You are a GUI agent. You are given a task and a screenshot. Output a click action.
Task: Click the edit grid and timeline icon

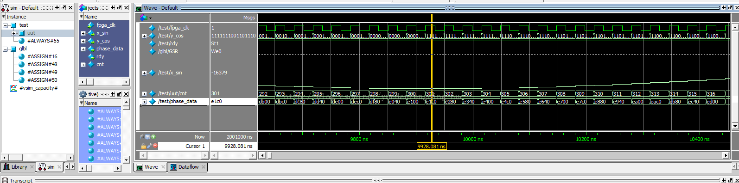pyautogui.click(x=147, y=137)
